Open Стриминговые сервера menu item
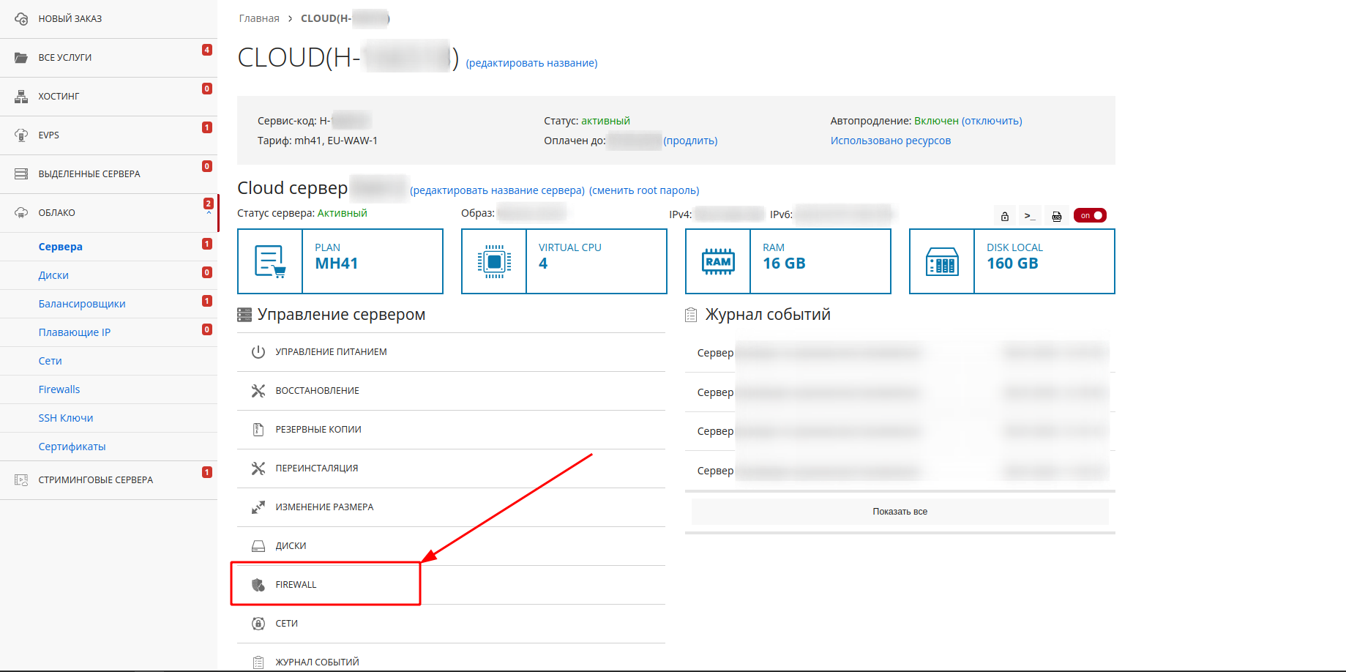 (109, 480)
